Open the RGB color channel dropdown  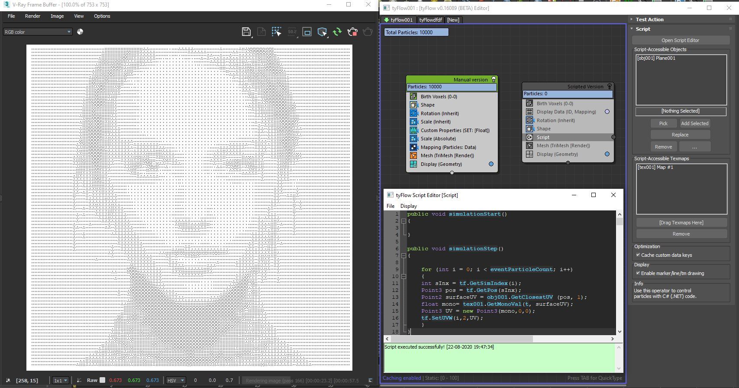[38, 32]
